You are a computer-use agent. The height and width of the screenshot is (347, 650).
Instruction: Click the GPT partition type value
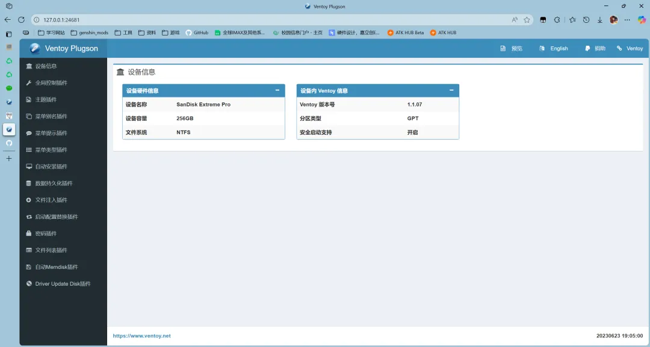pos(413,118)
